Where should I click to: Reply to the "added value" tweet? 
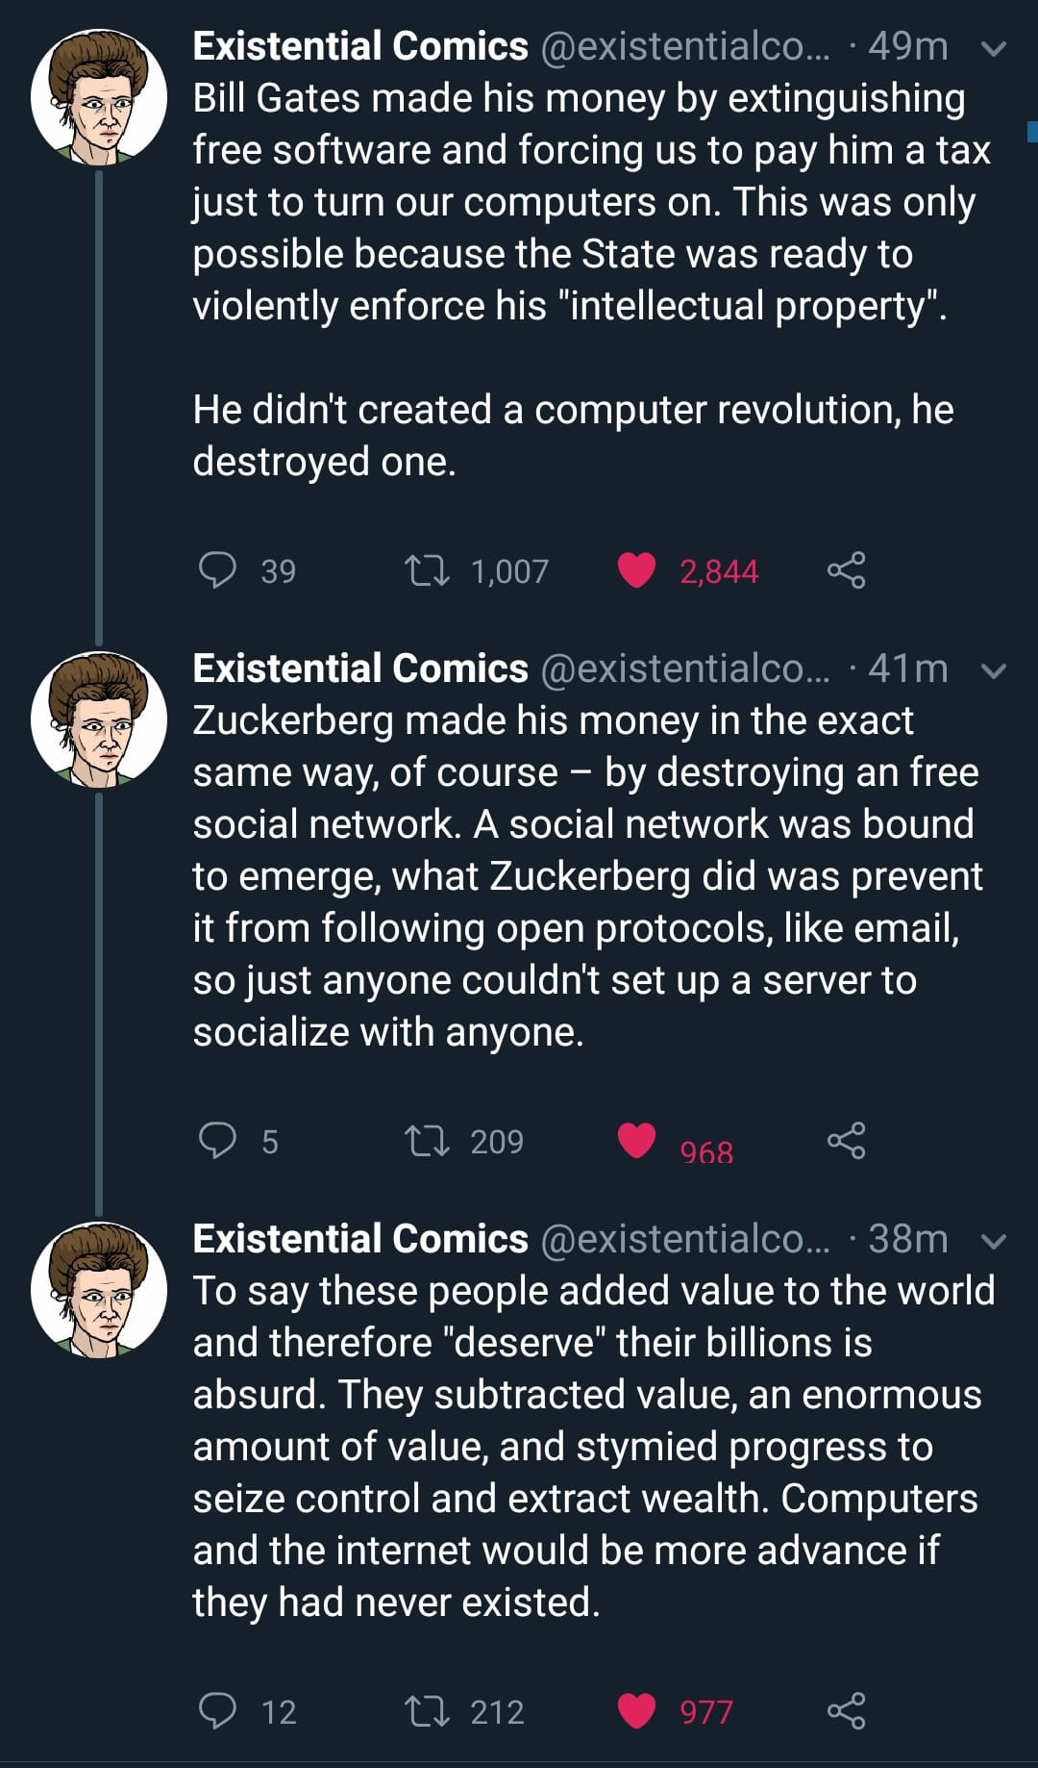pos(217,1710)
